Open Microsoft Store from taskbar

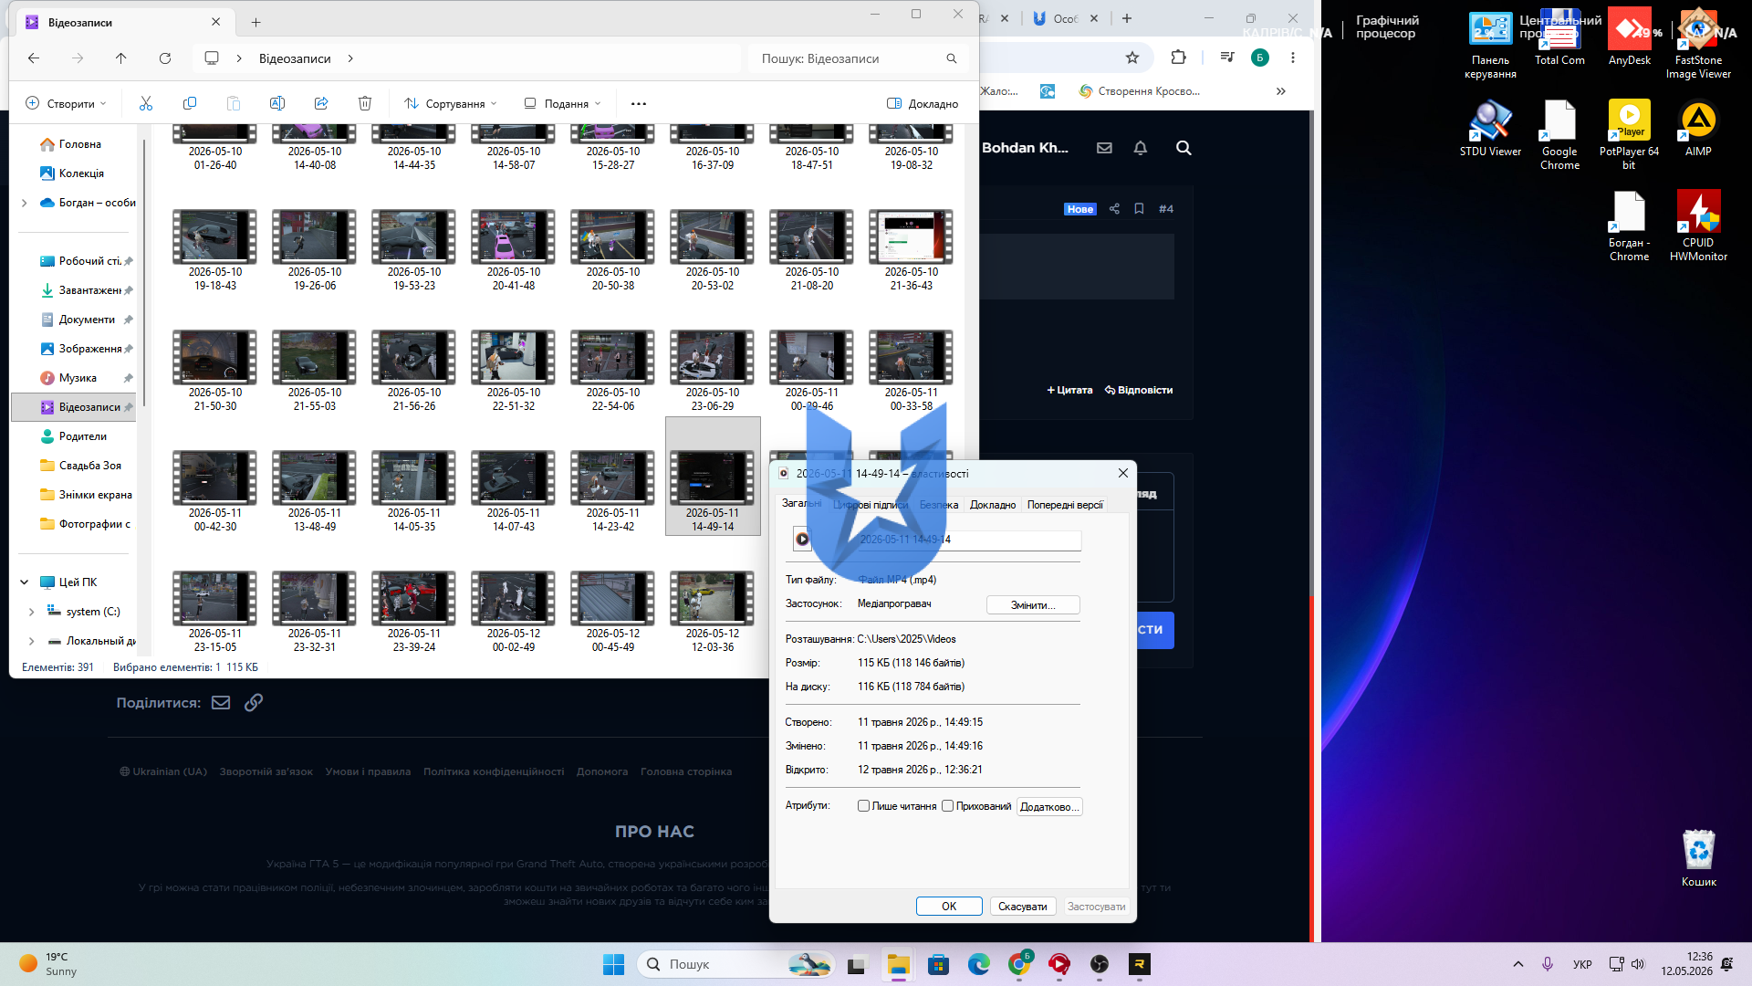tap(938, 964)
